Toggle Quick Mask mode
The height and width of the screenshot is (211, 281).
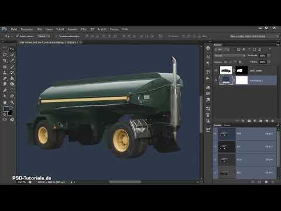tap(5, 120)
